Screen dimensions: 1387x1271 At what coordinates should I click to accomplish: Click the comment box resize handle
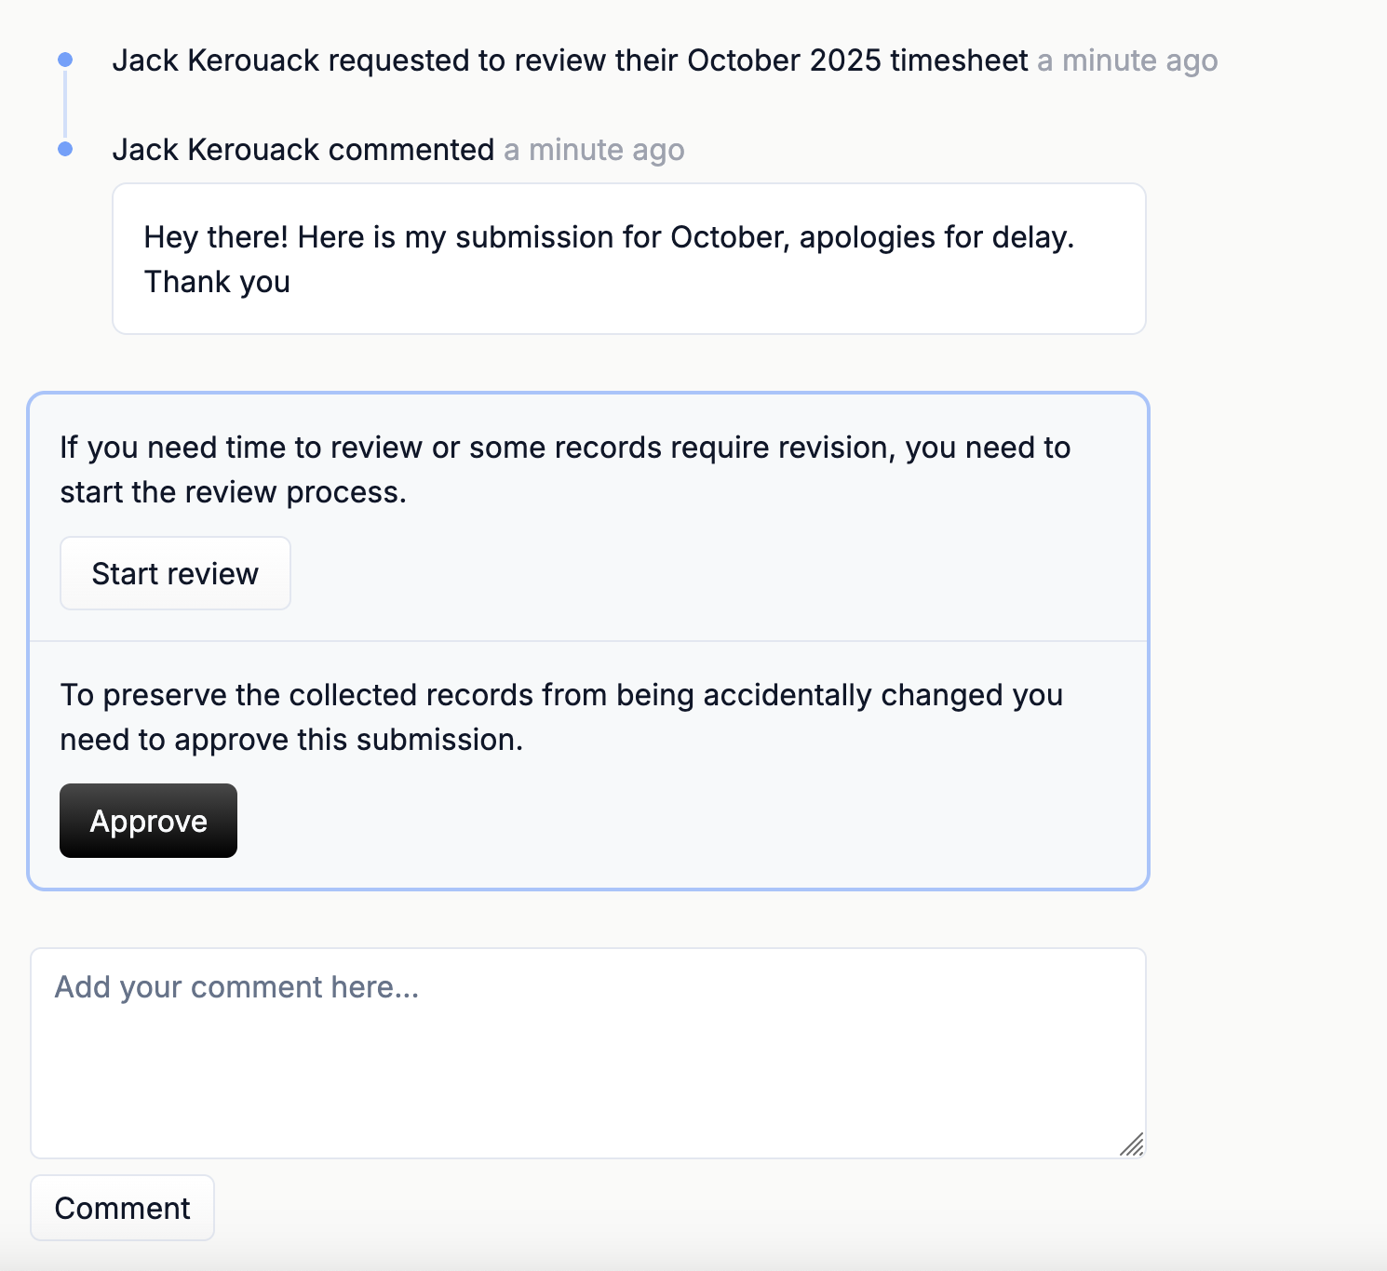click(1132, 1144)
